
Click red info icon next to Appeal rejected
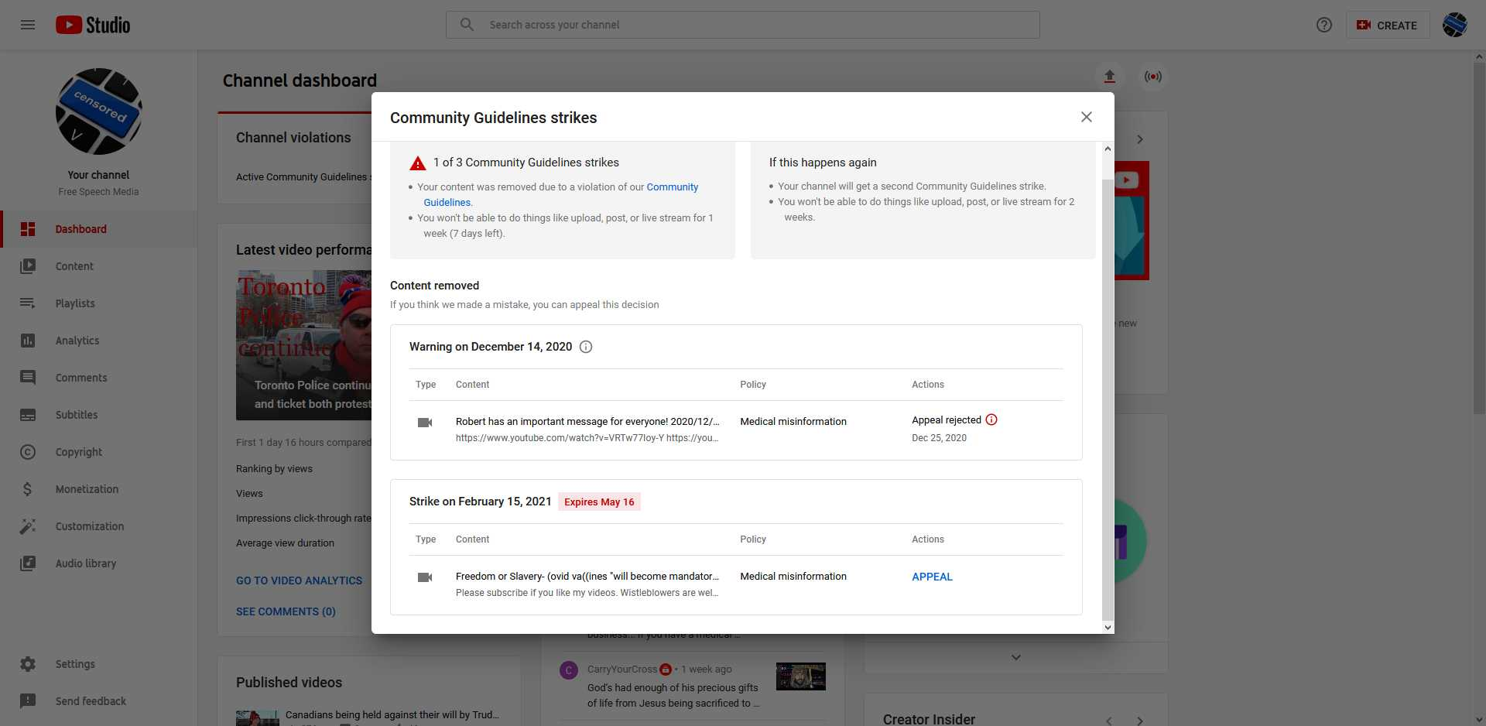point(991,420)
